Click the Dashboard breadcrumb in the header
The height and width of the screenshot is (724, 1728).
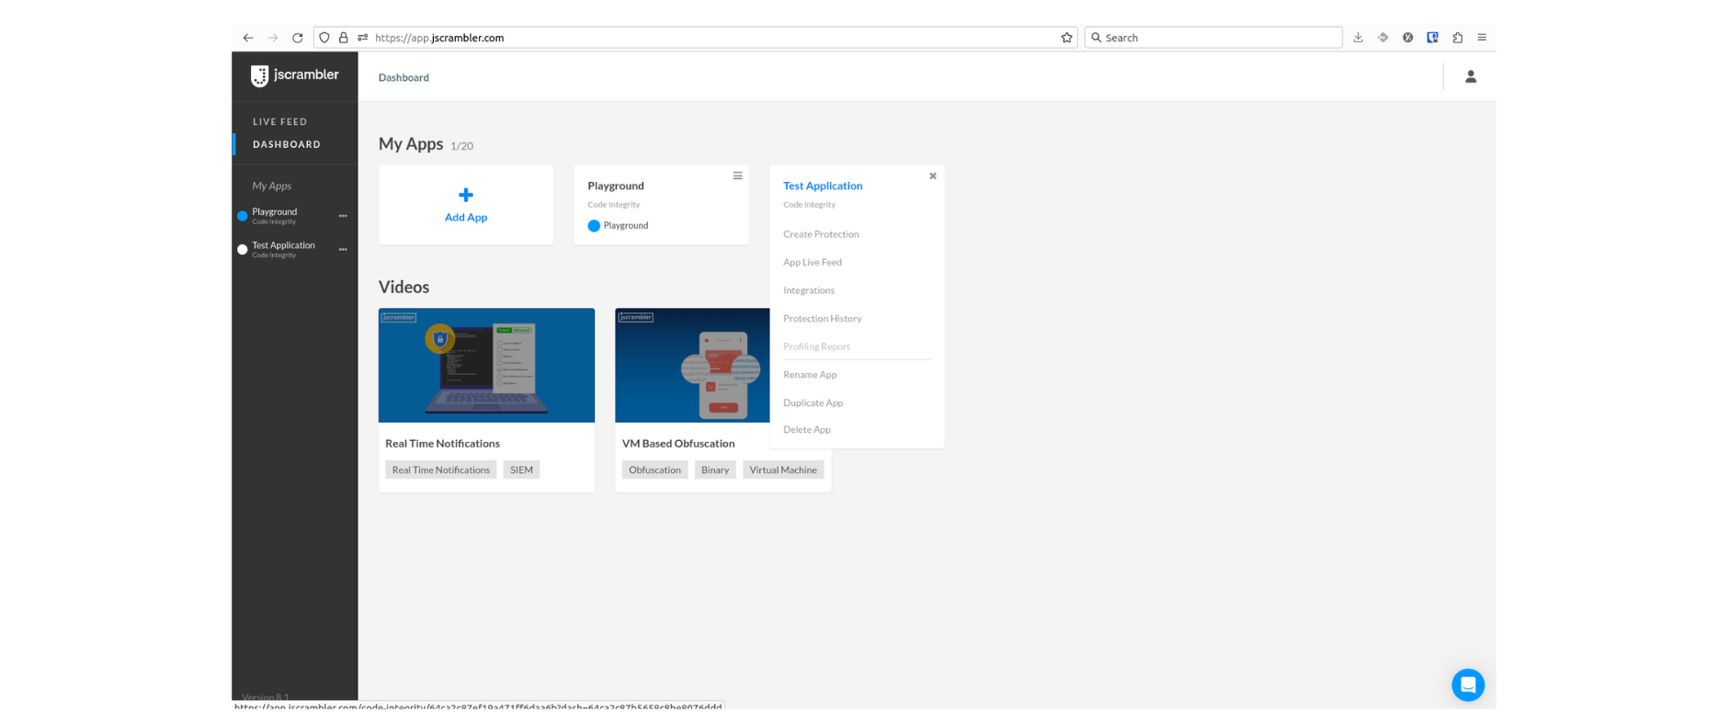404,78
